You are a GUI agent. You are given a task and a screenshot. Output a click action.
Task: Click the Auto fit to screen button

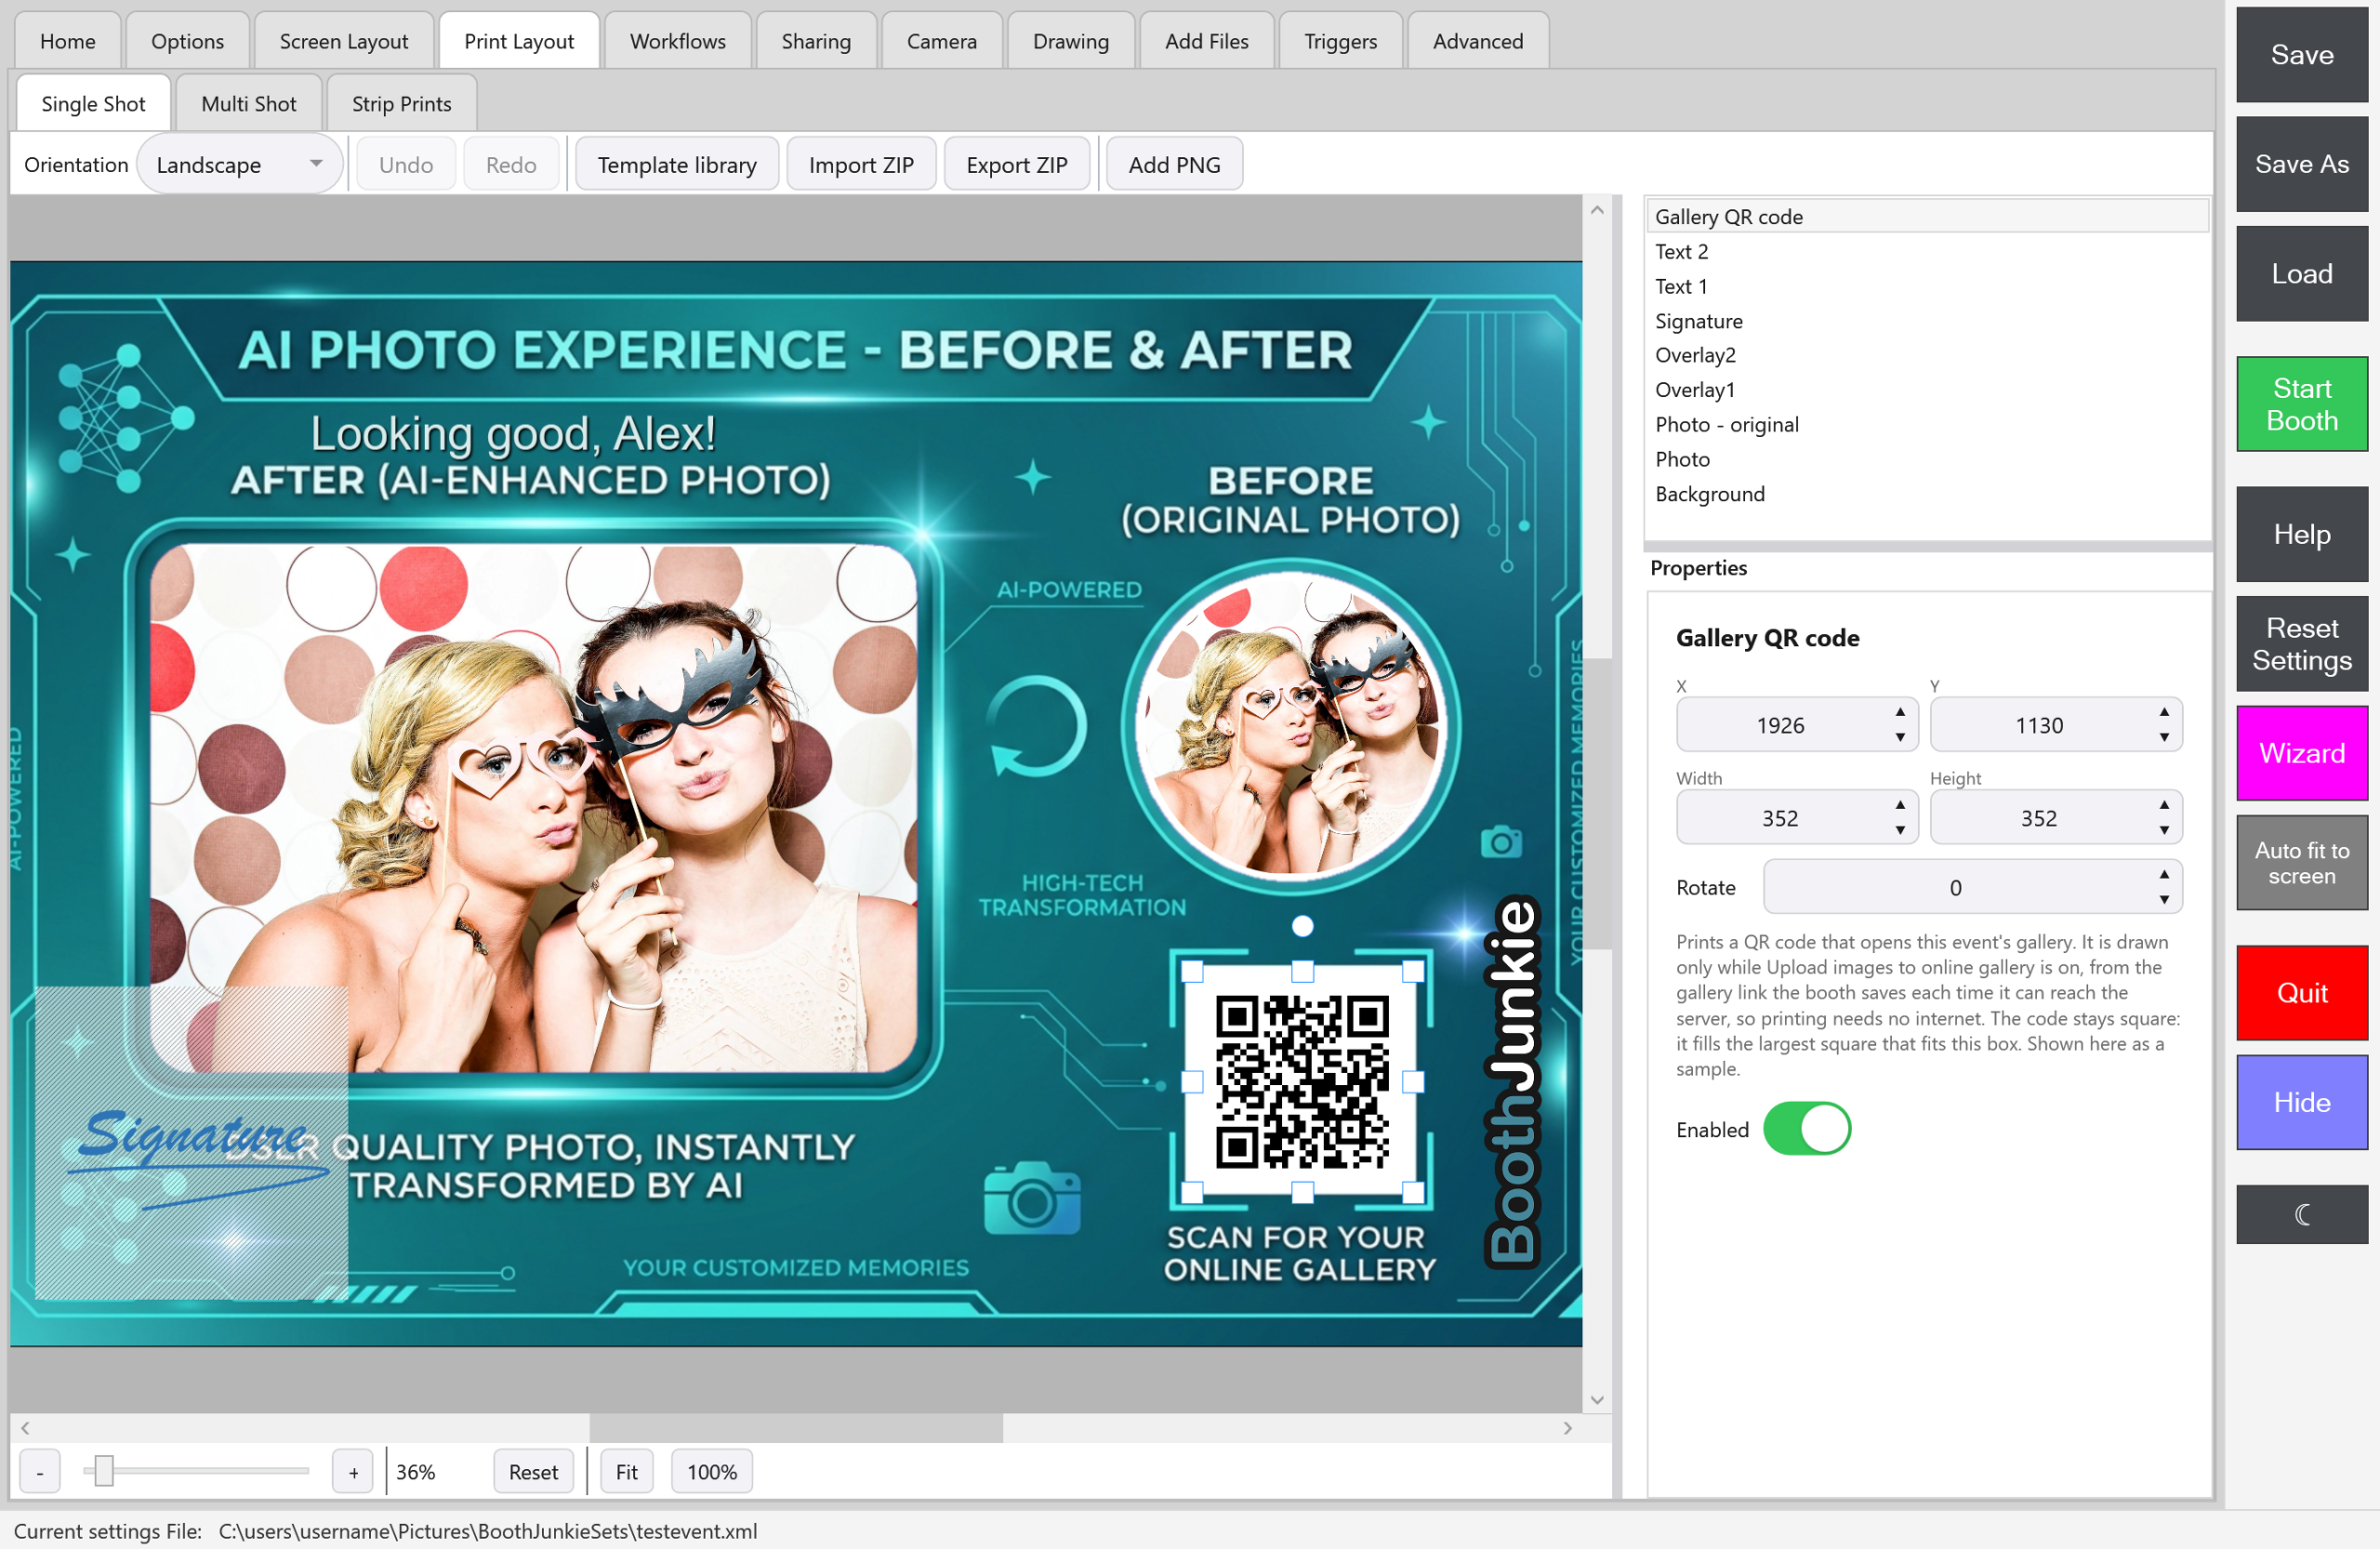(x=2301, y=863)
